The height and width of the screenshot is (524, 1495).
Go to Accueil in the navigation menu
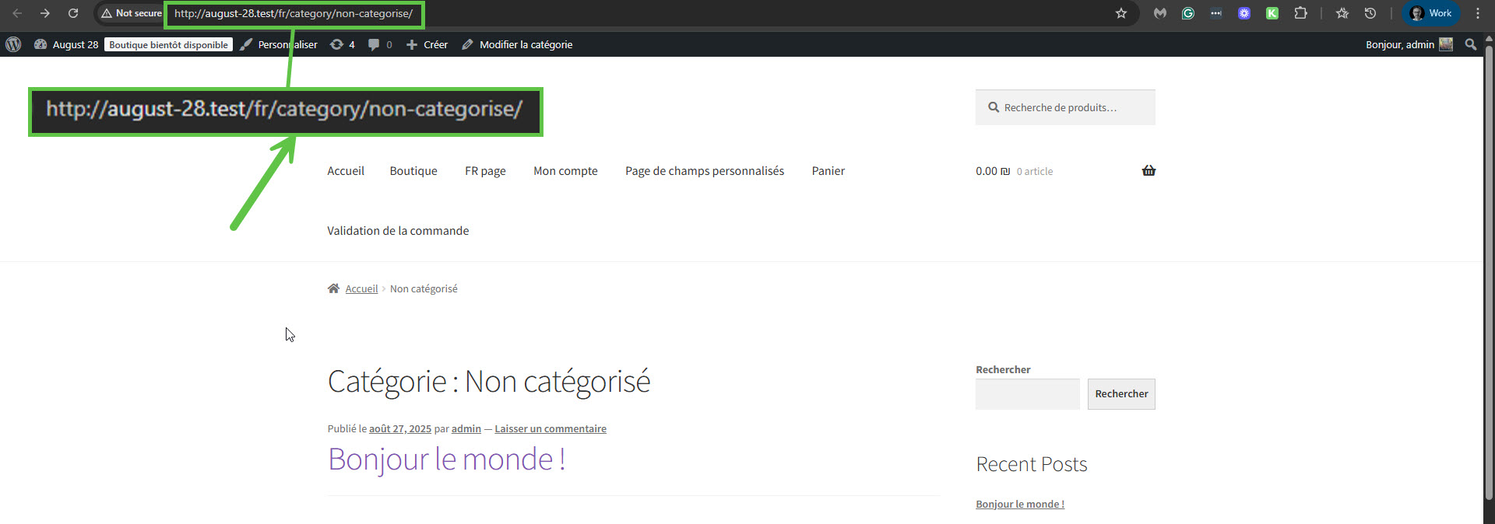point(346,171)
